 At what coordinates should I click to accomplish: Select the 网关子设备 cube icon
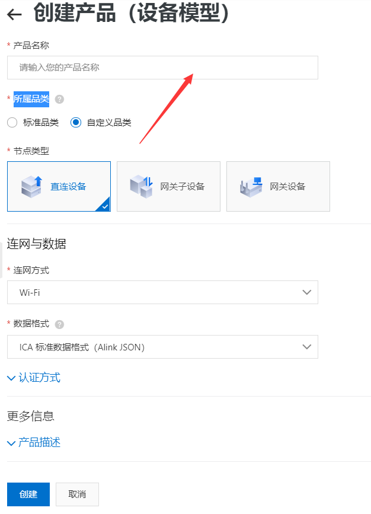(142, 187)
